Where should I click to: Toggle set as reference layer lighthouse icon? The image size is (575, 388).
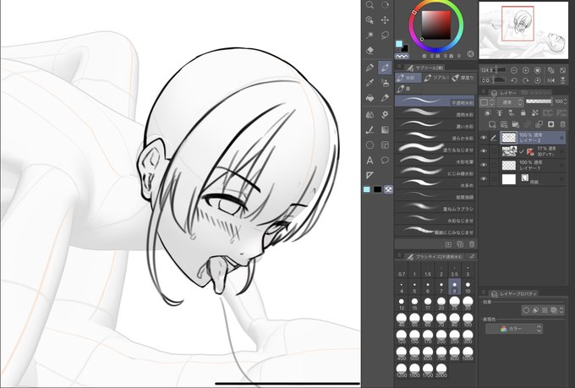point(500,113)
